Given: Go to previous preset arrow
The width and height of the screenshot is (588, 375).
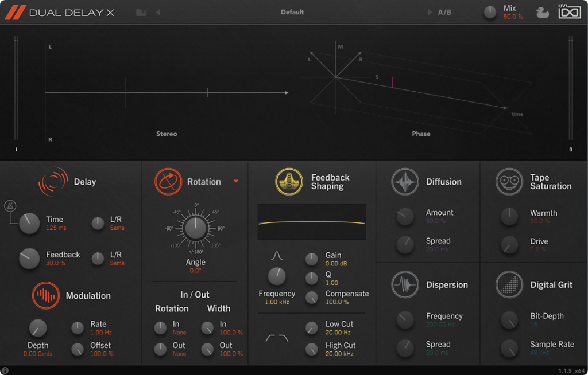Looking at the screenshot, I should (x=158, y=13).
